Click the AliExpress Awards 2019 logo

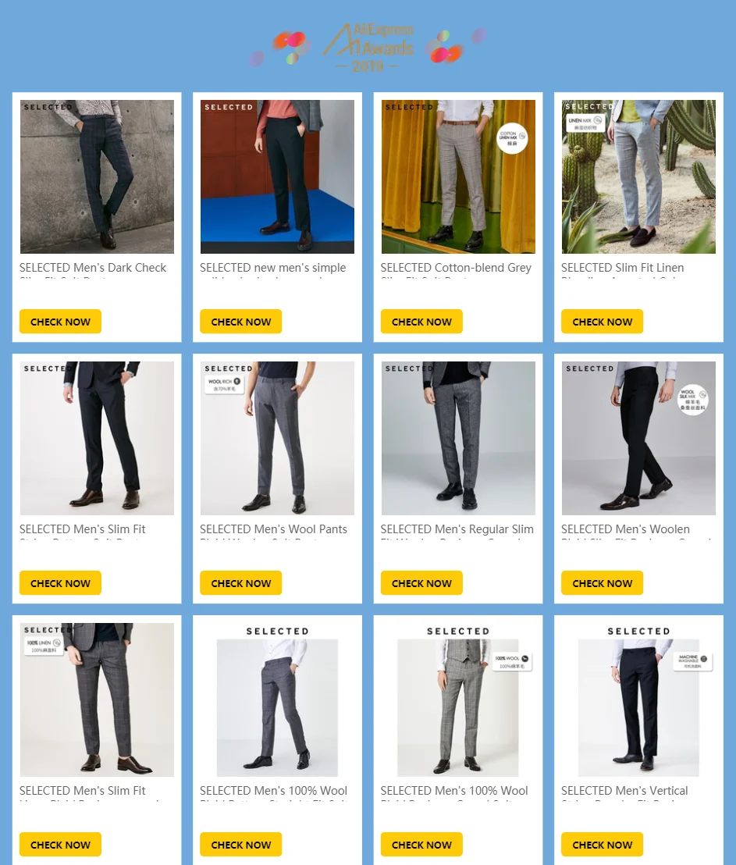(x=368, y=47)
